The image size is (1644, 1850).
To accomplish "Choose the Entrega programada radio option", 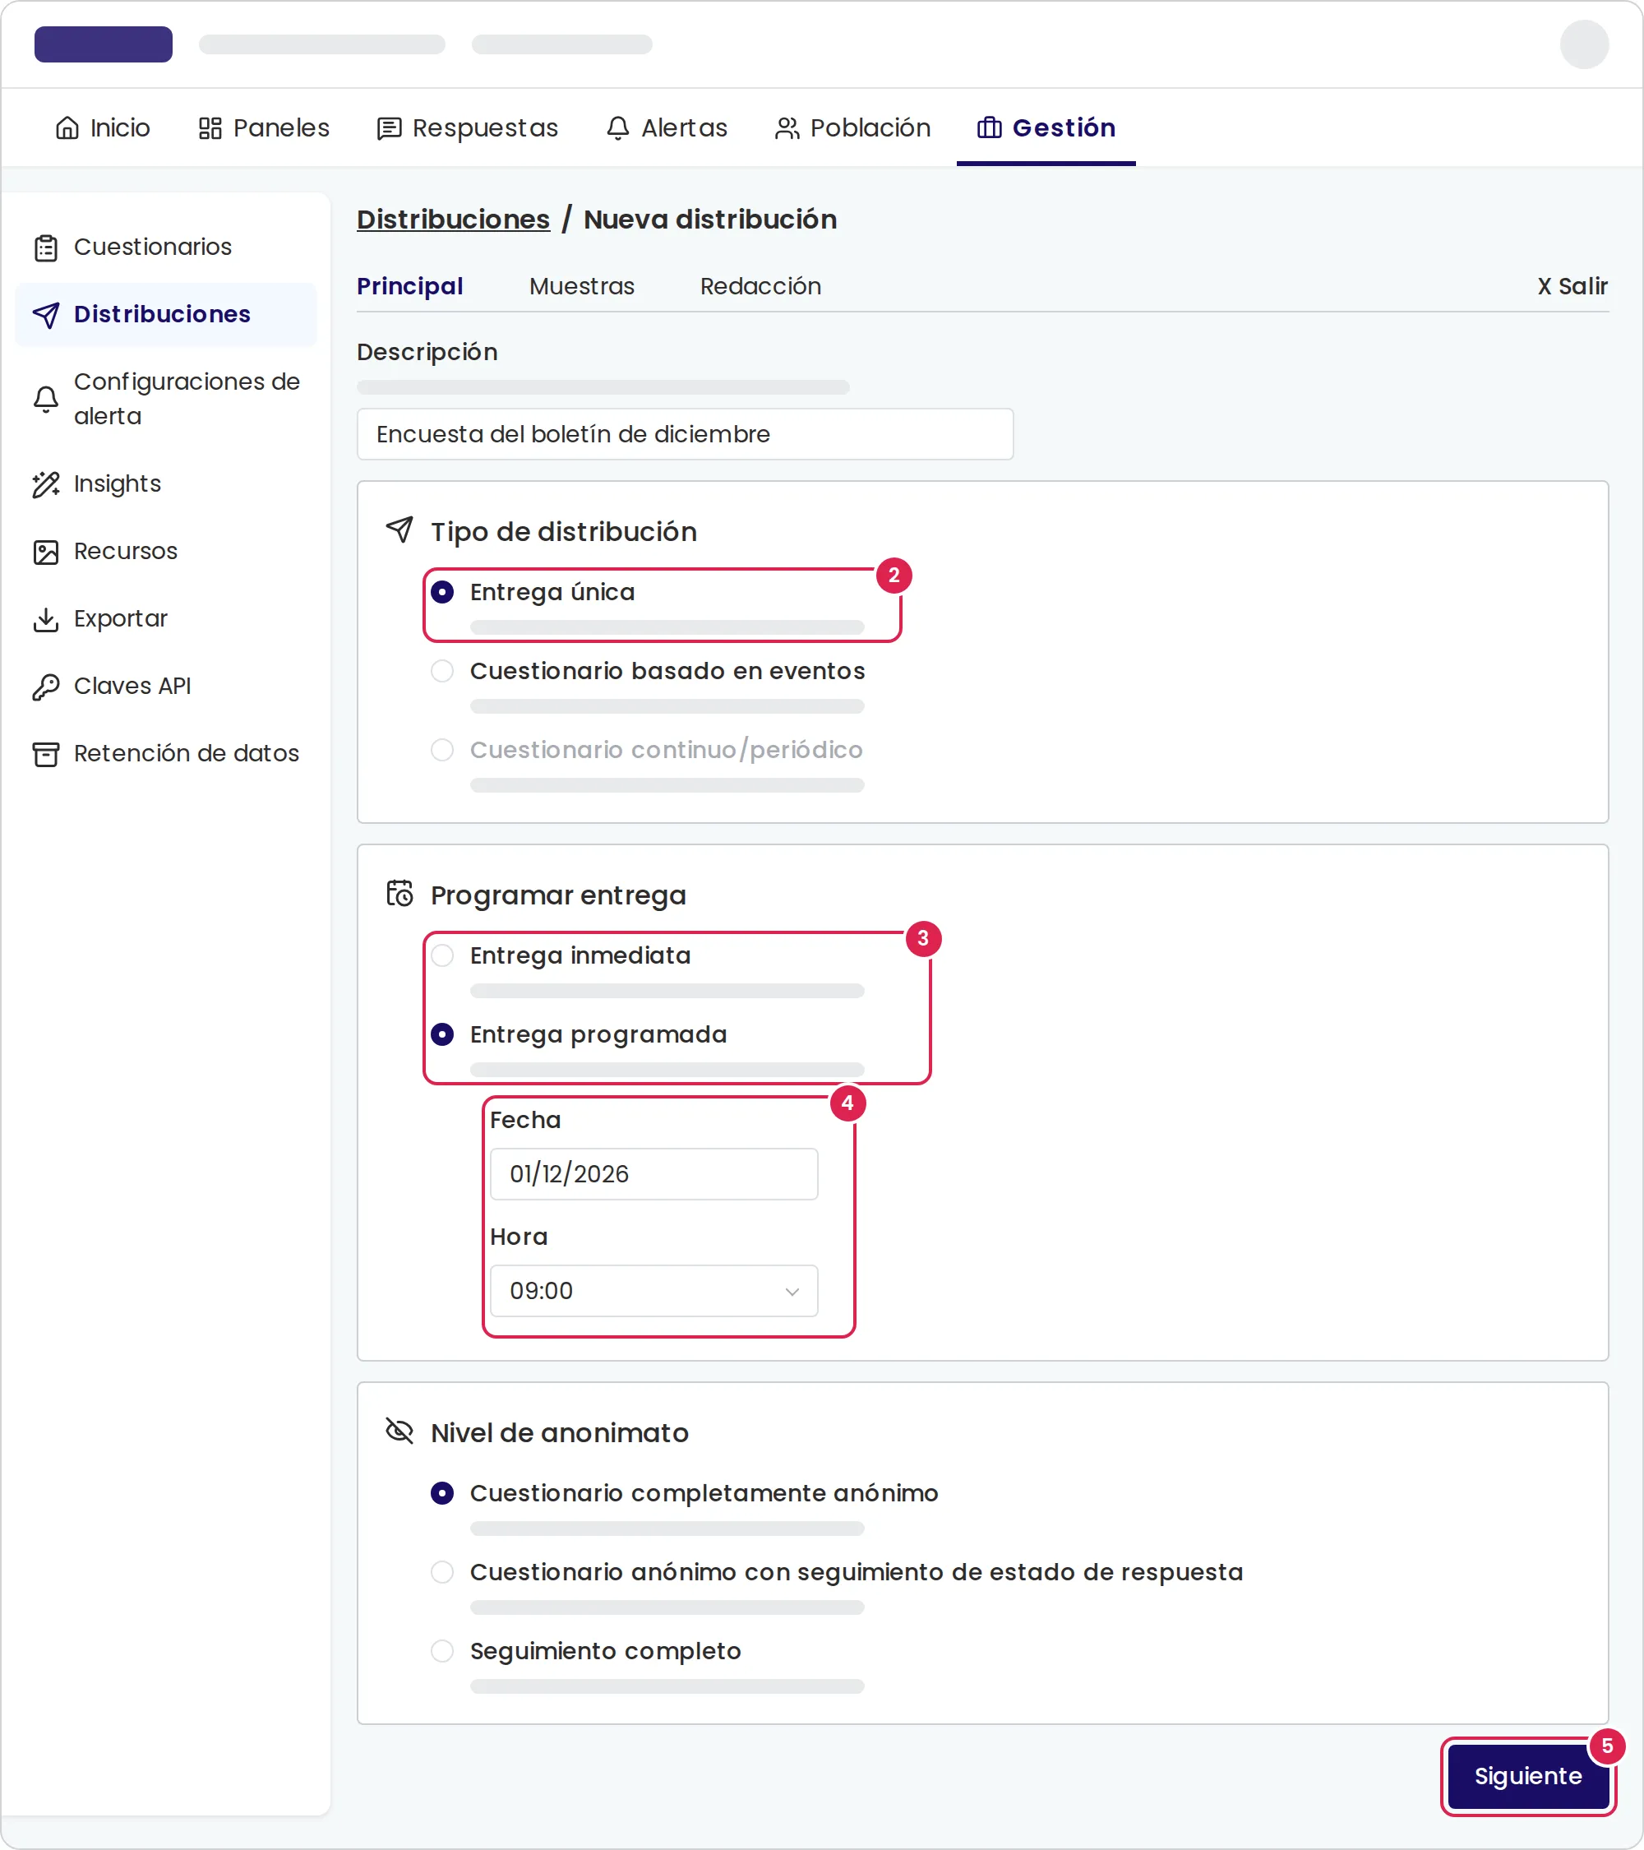I will 442,1034.
